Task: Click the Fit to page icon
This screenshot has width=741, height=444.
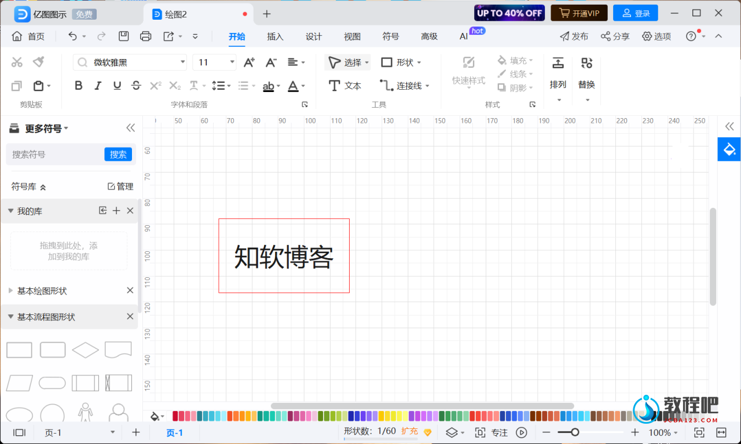Action: 699,432
